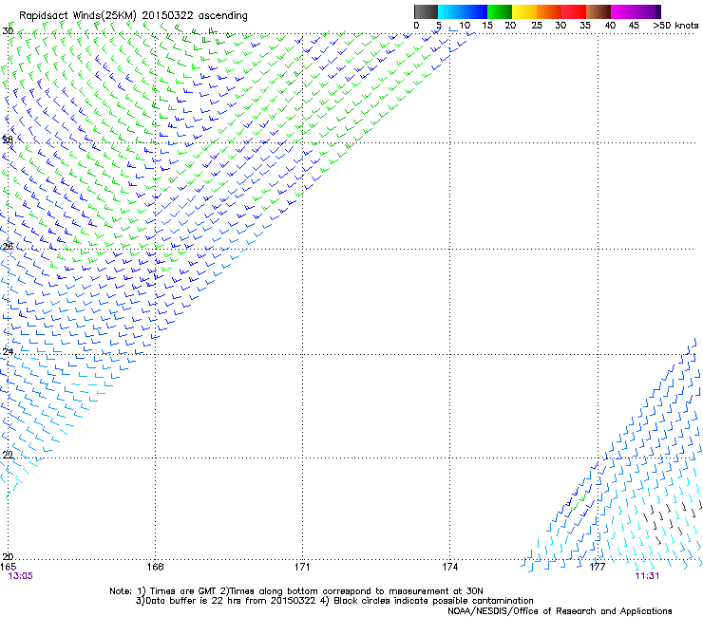The height and width of the screenshot is (617, 703).
Task: Click the yellow 20-25 knots color swatch
Action: pyautogui.click(x=524, y=11)
